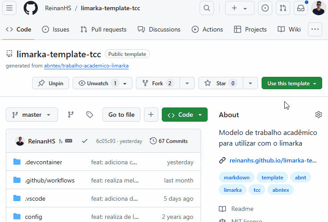Open repository About settings gear
Image resolution: width=328 pixels, height=222 pixels.
coord(318,115)
